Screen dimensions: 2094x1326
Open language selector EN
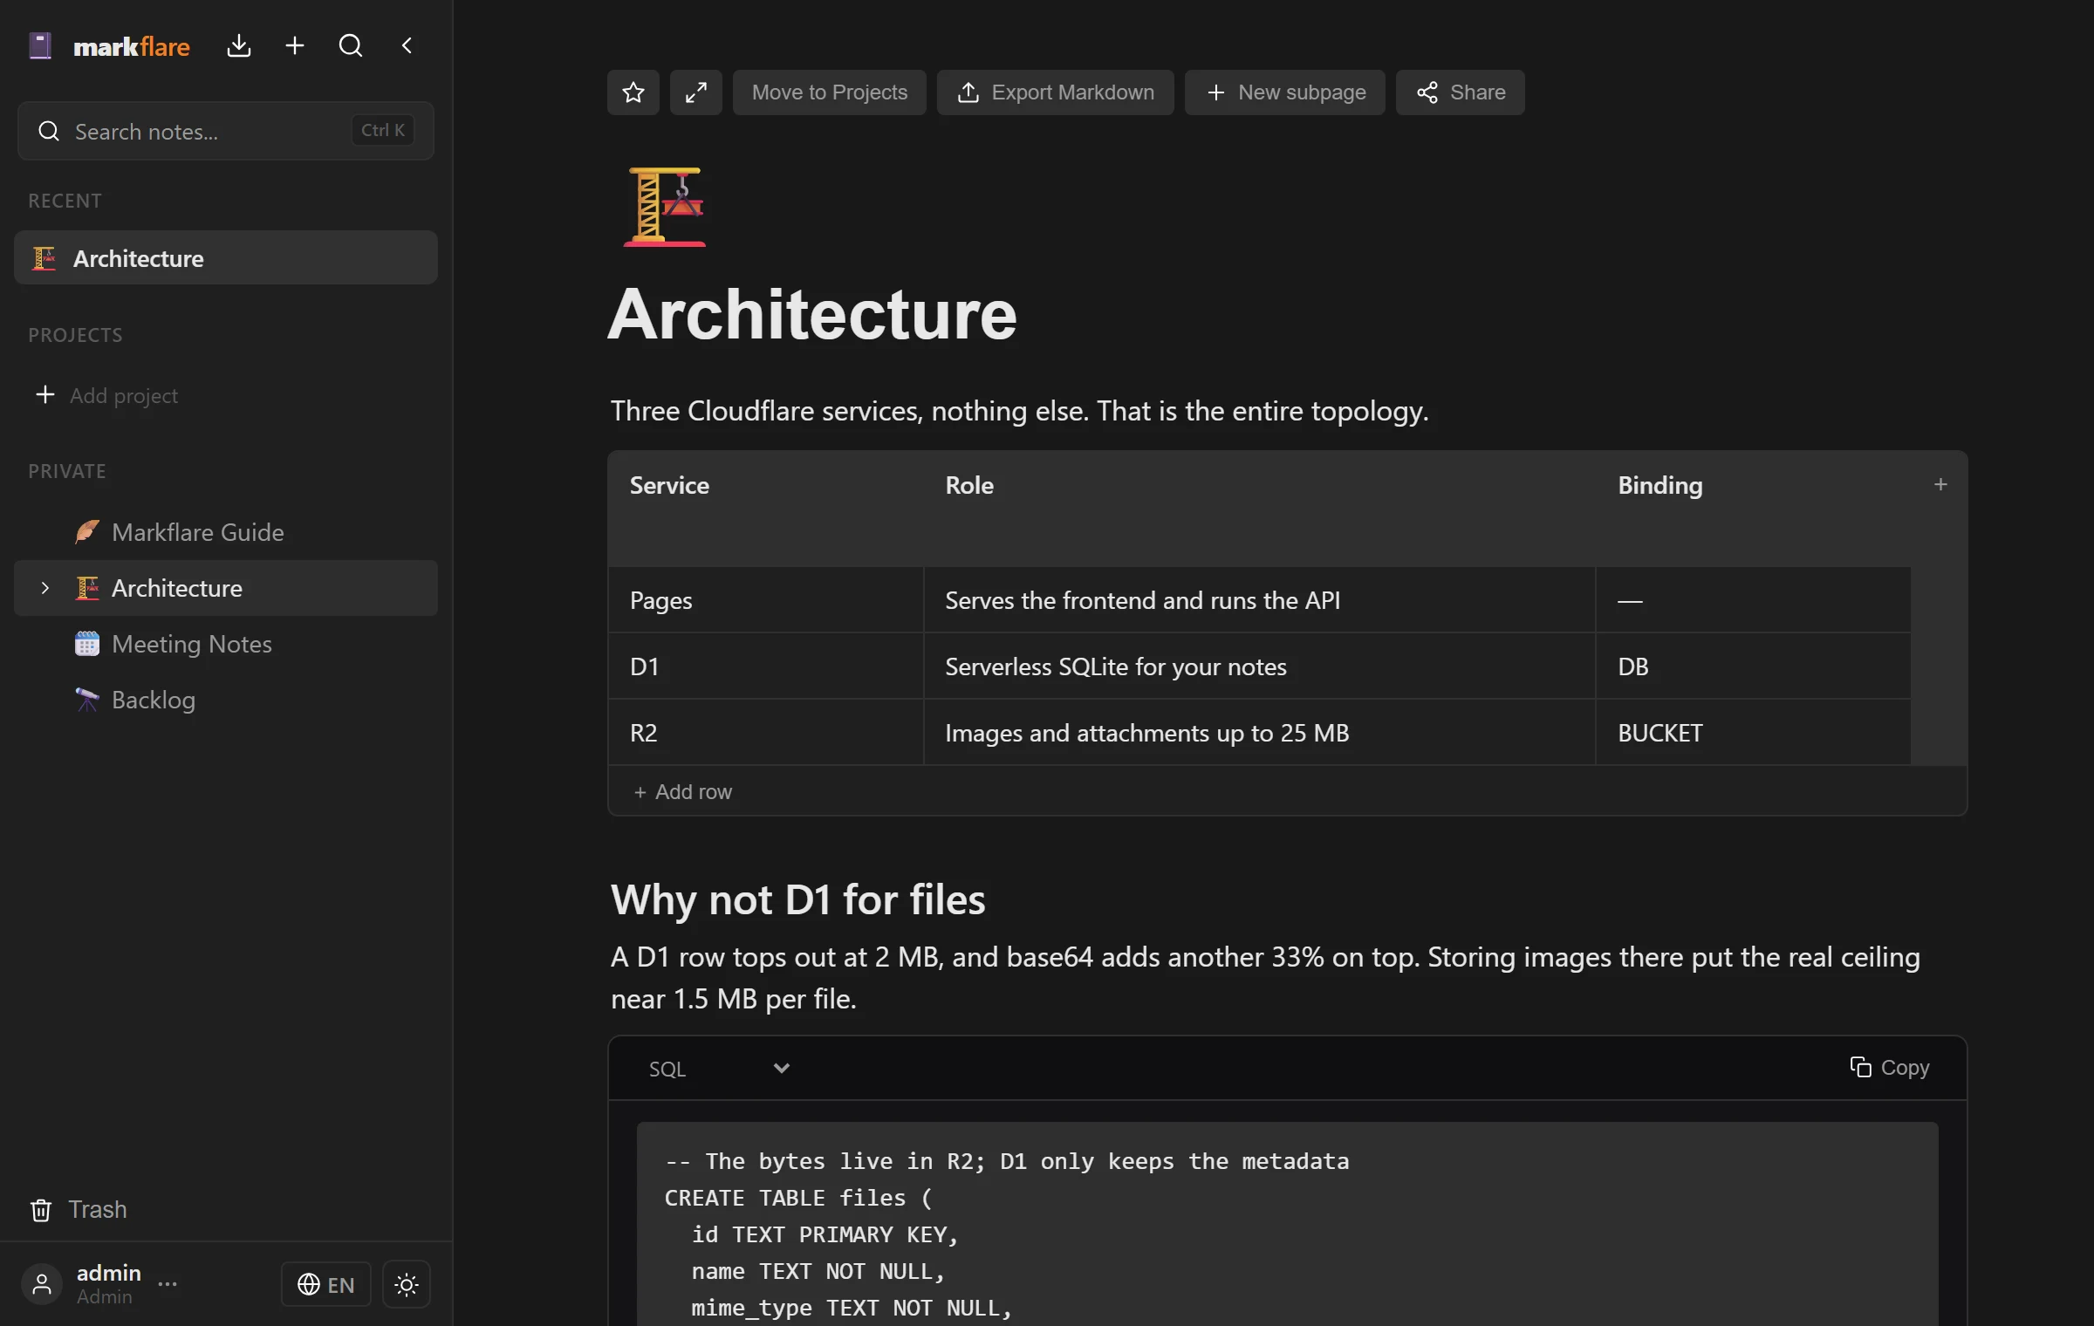(326, 1284)
